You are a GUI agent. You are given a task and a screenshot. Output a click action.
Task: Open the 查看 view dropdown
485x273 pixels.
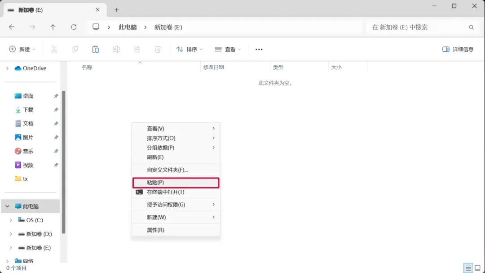point(228,49)
